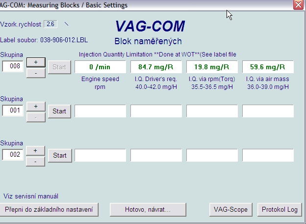This screenshot has height=224, width=306.
Task: Click the Engine speed value 0 /min
Action: point(100,67)
